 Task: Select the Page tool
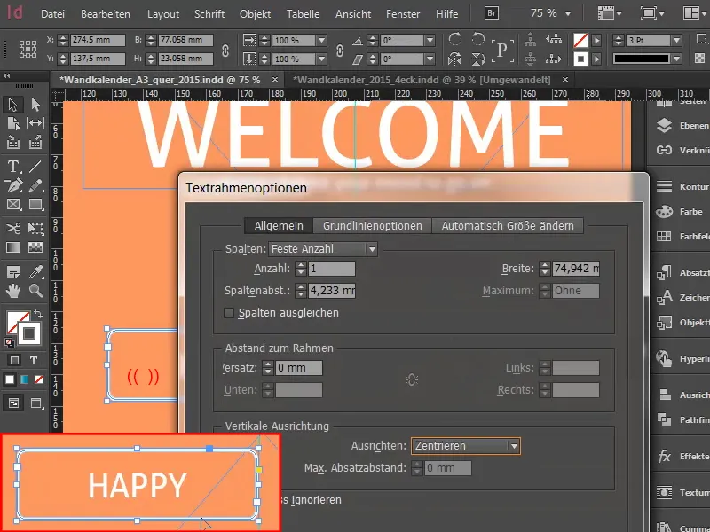coord(12,123)
